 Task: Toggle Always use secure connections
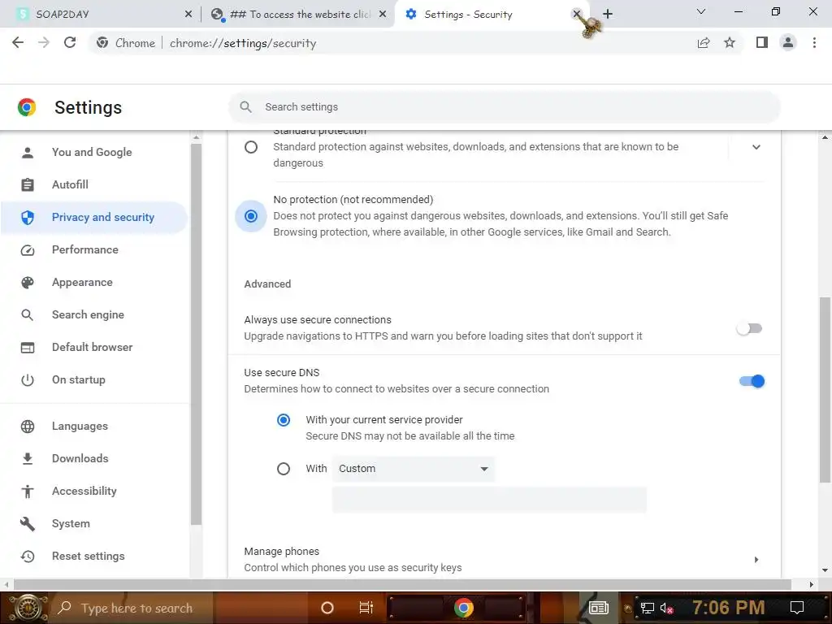tap(749, 328)
